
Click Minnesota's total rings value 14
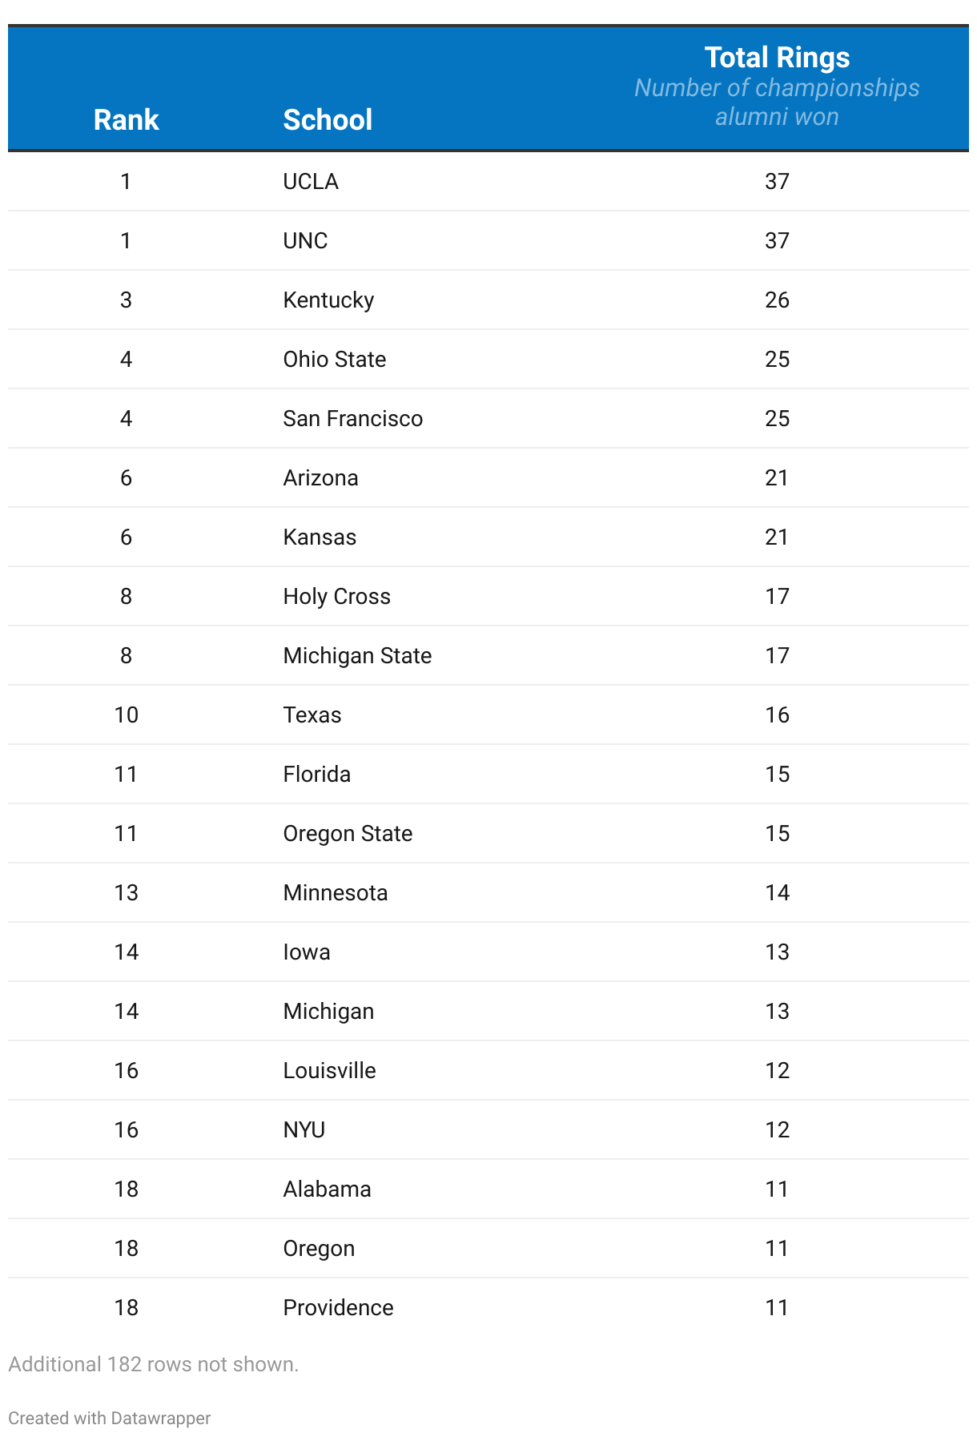(x=777, y=893)
